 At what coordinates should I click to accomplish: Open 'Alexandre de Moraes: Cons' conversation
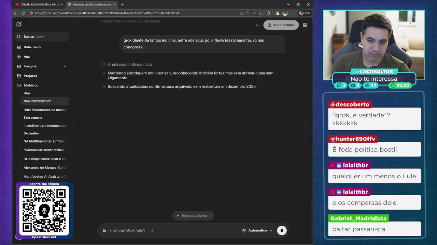pos(45,168)
